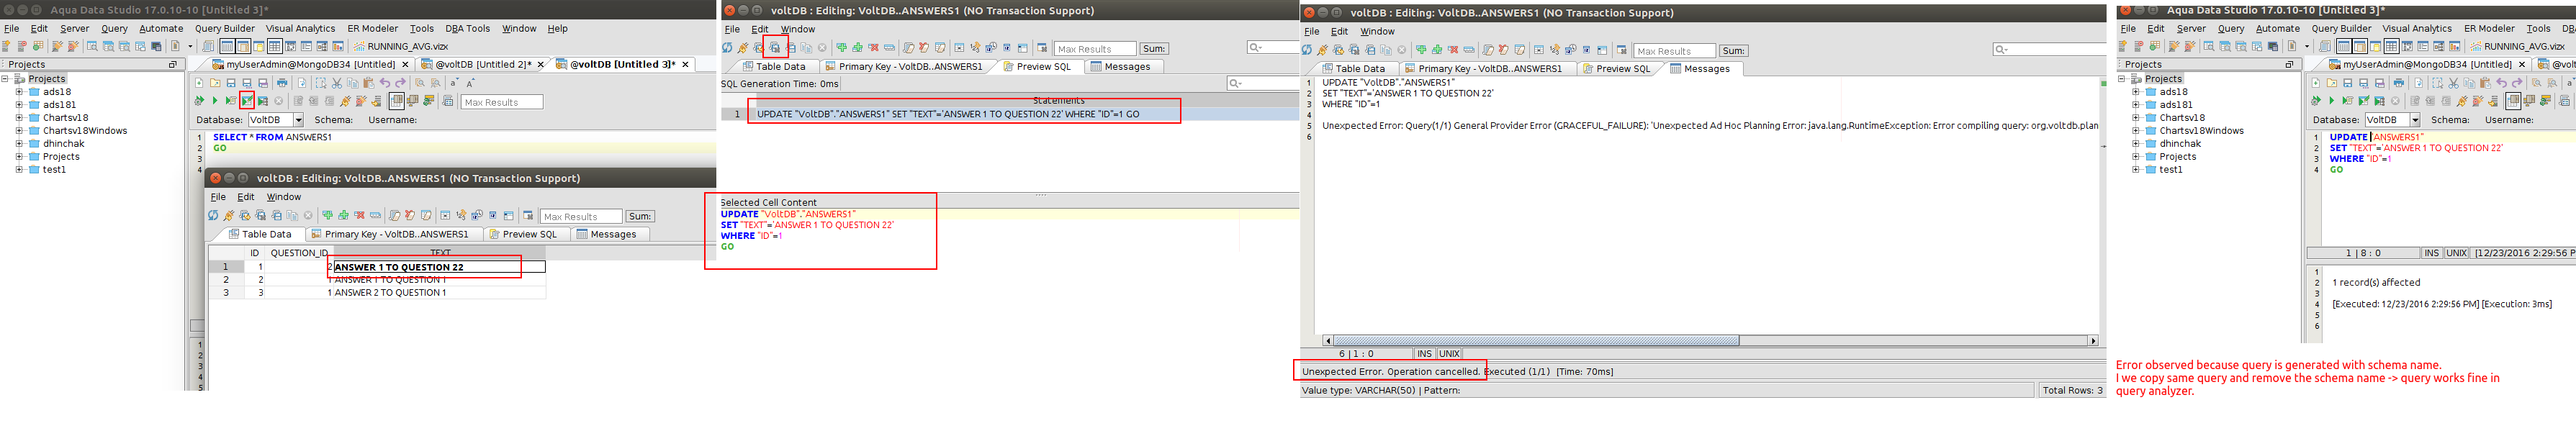Click Sum: button in Messages editor toolbar
The height and width of the screenshot is (436, 2576).
(1733, 51)
